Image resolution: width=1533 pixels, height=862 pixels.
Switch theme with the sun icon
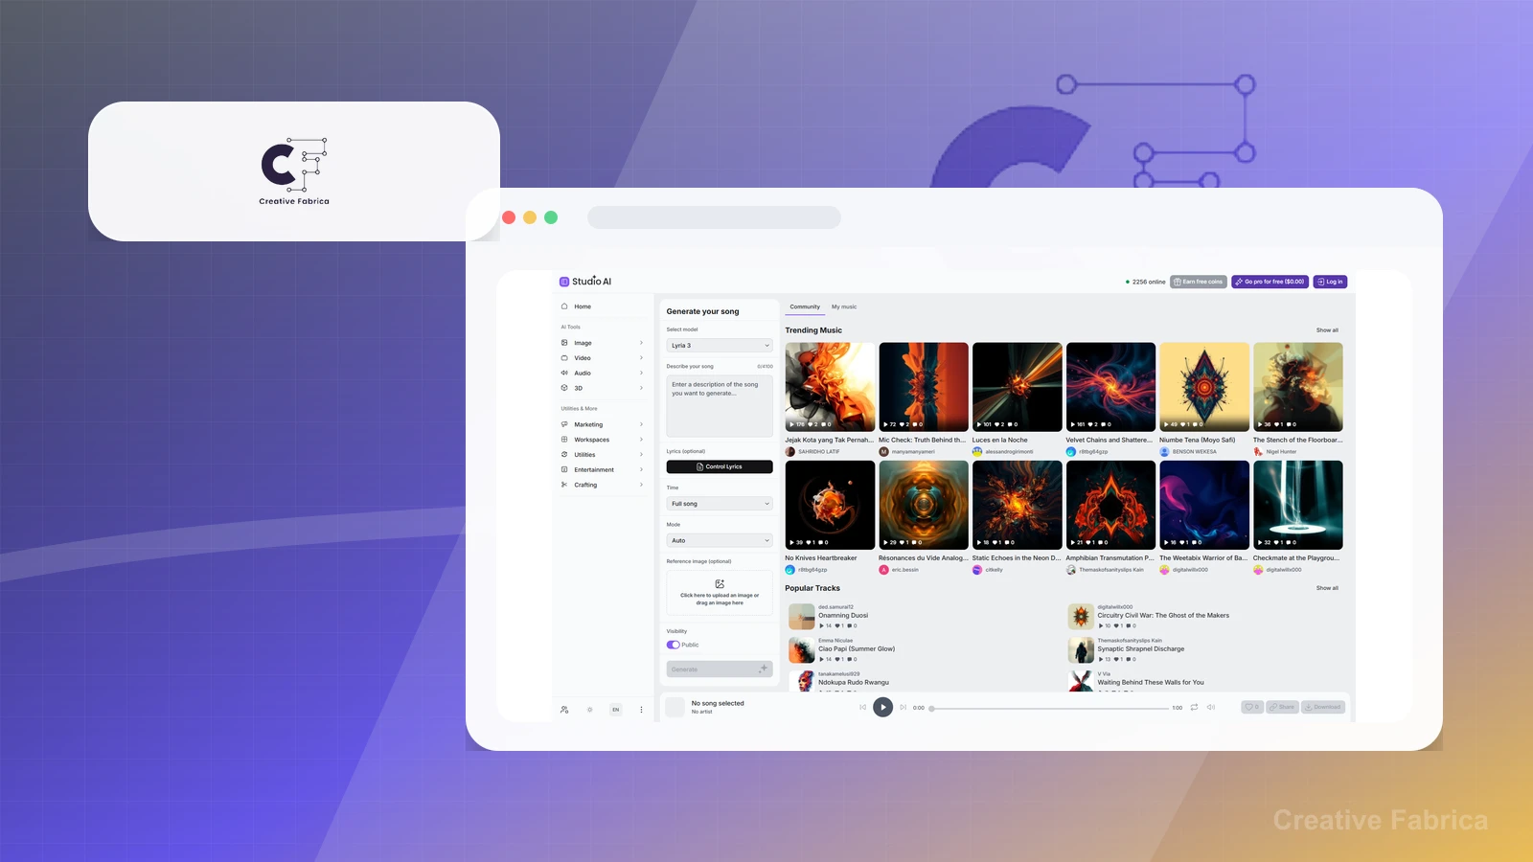589,710
